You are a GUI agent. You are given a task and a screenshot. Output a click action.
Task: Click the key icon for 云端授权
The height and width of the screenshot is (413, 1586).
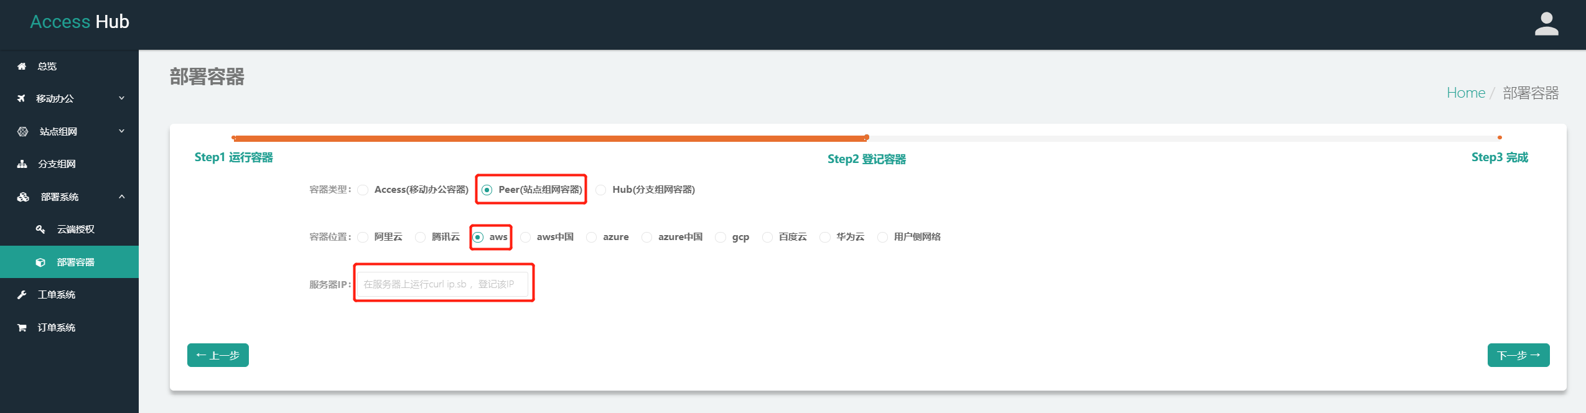tap(40, 230)
